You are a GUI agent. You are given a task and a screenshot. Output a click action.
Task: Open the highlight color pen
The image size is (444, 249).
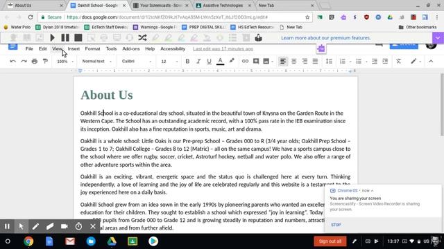(x=232, y=61)
